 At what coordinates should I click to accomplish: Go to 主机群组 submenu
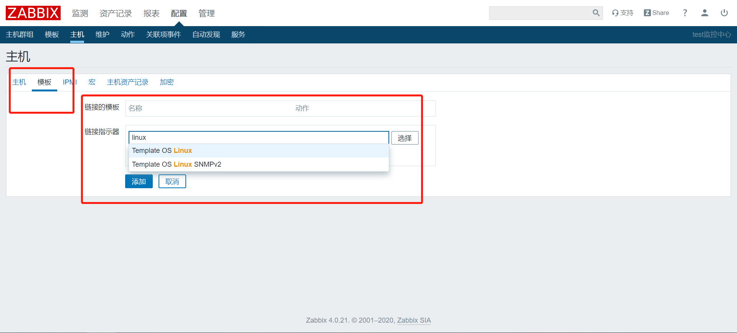(20, 35)
